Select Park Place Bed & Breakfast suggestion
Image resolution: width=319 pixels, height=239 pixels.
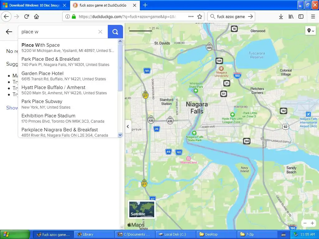(68, 62)
